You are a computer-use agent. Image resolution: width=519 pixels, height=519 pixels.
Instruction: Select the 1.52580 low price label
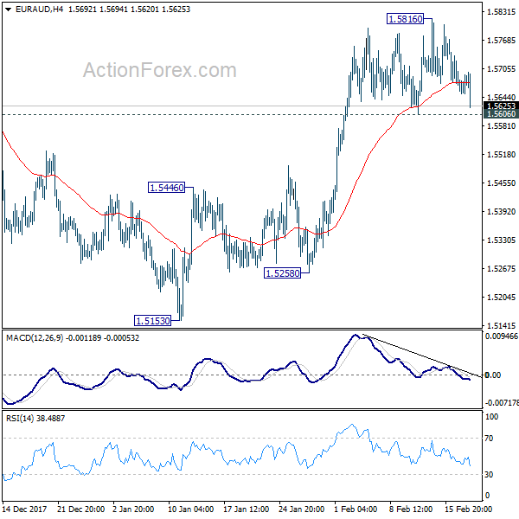coord(282,273)
